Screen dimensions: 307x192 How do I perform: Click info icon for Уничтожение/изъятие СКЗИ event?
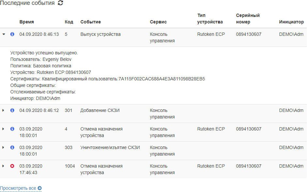point(12,147)
